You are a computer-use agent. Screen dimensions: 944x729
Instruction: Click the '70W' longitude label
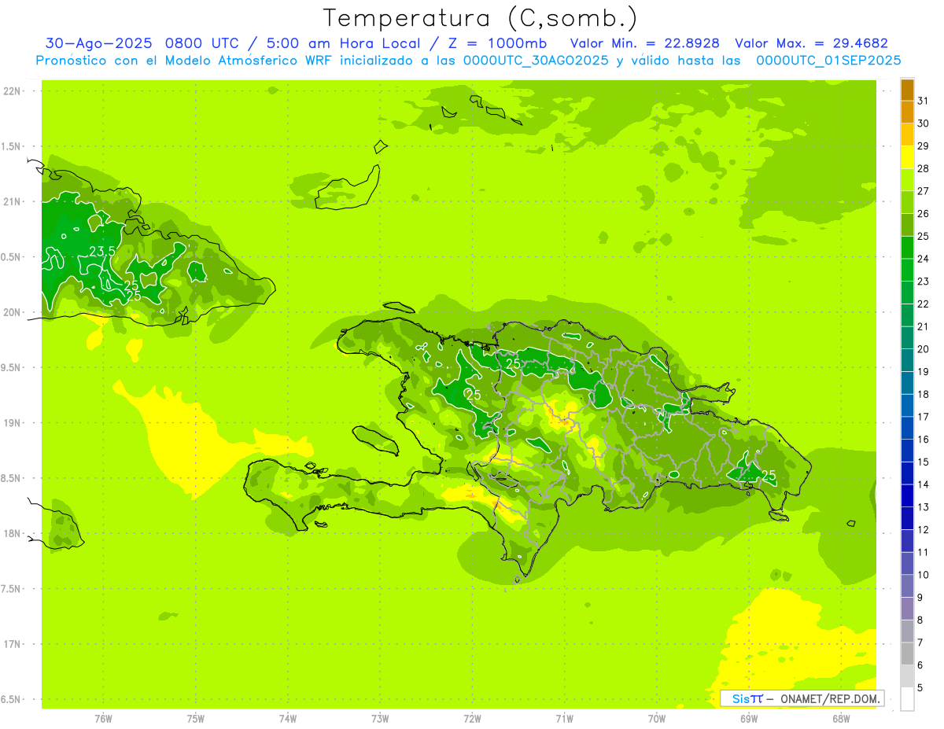(x=657, y=718)
